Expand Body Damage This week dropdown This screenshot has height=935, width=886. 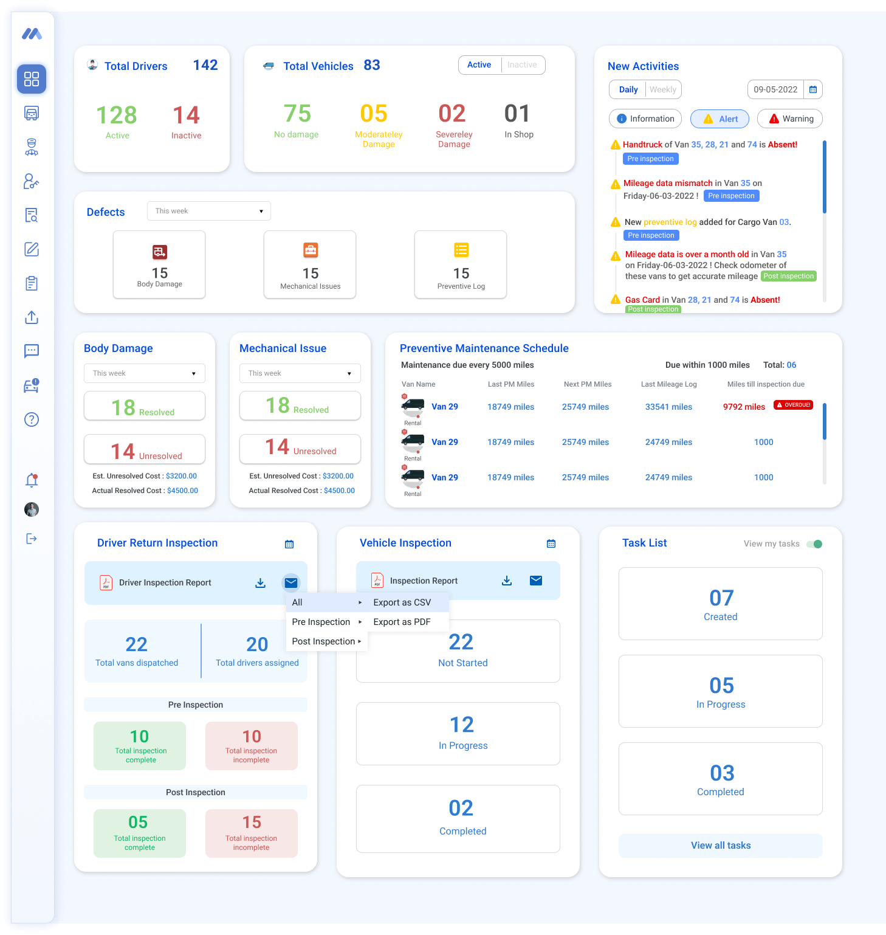point(144,373)
